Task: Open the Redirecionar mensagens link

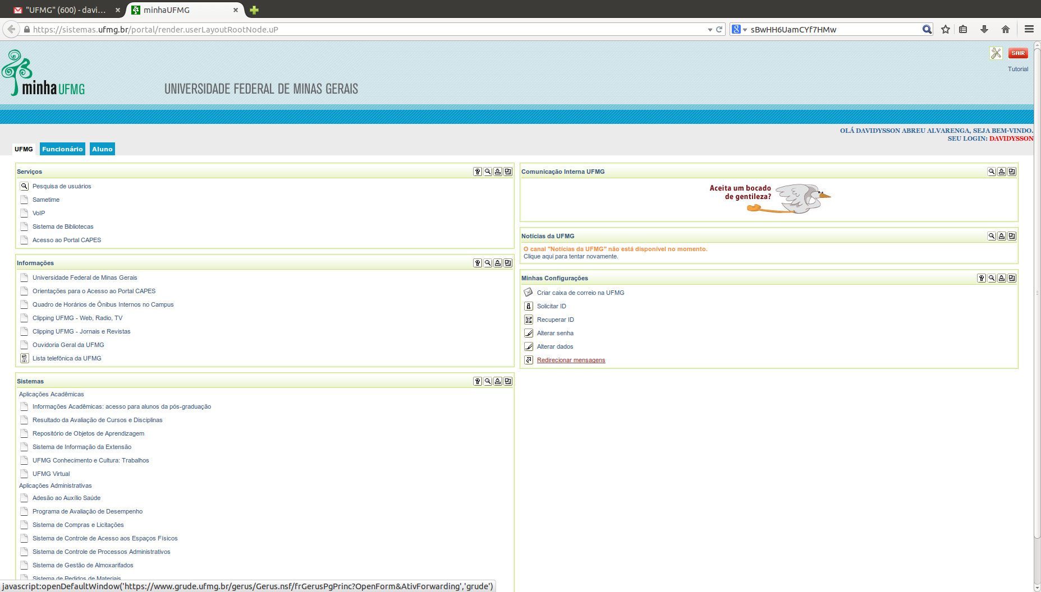Action: click(571, 360)
